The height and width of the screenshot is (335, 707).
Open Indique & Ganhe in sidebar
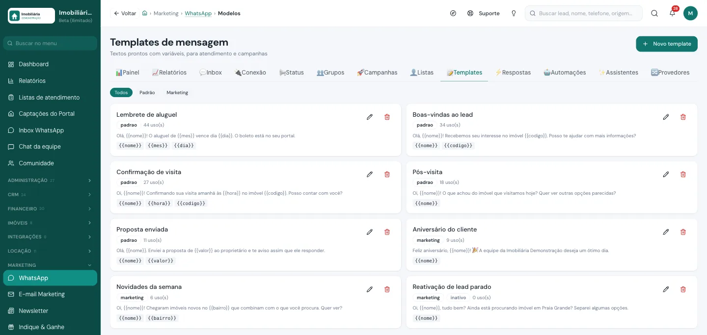coord(50,327)
